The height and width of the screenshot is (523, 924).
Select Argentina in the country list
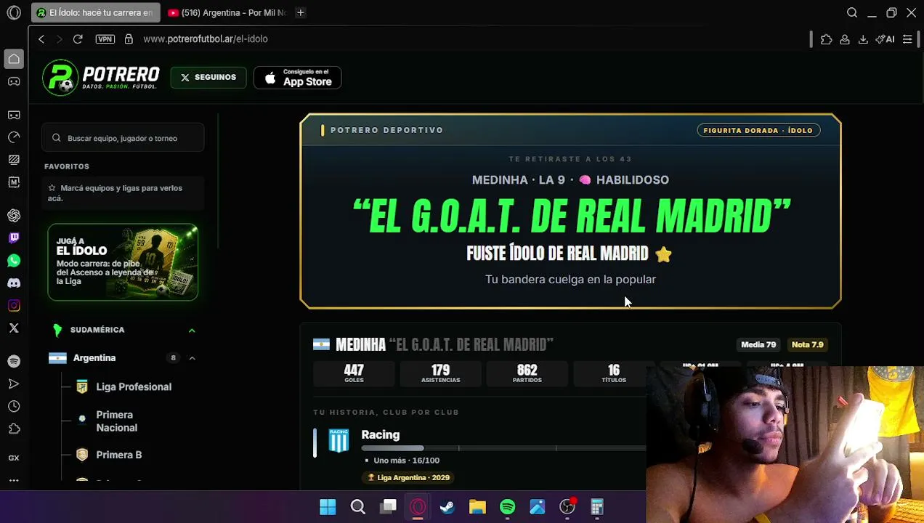click(94, 357)
